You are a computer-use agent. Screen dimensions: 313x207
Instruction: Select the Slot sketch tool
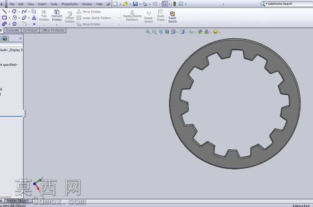pos(4,24)
